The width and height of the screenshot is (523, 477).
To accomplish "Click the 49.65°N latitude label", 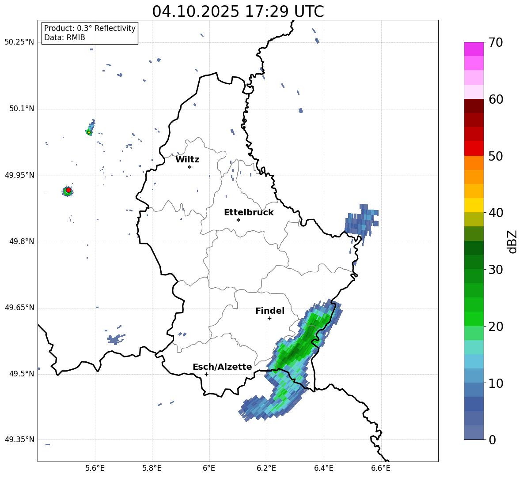I will (19, 308).
